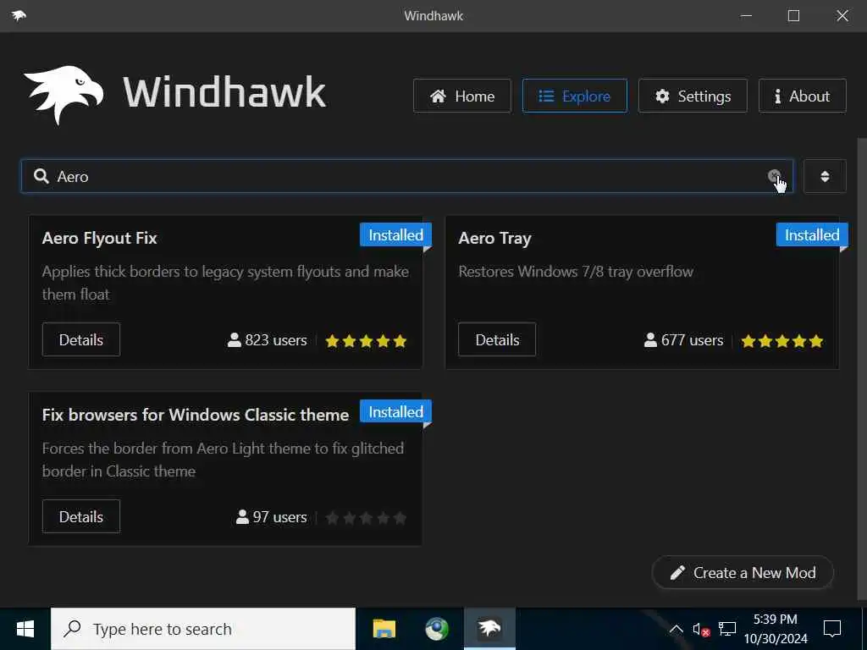
Task: Open Details for Aero Tray
Action: pyautogui.click(x=497, y=339)
